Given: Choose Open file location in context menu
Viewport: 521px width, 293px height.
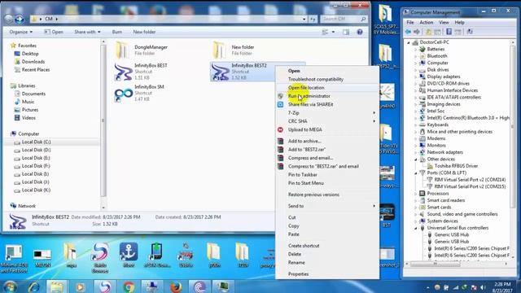Looking at the screenshot, I should tap(306, 88).
